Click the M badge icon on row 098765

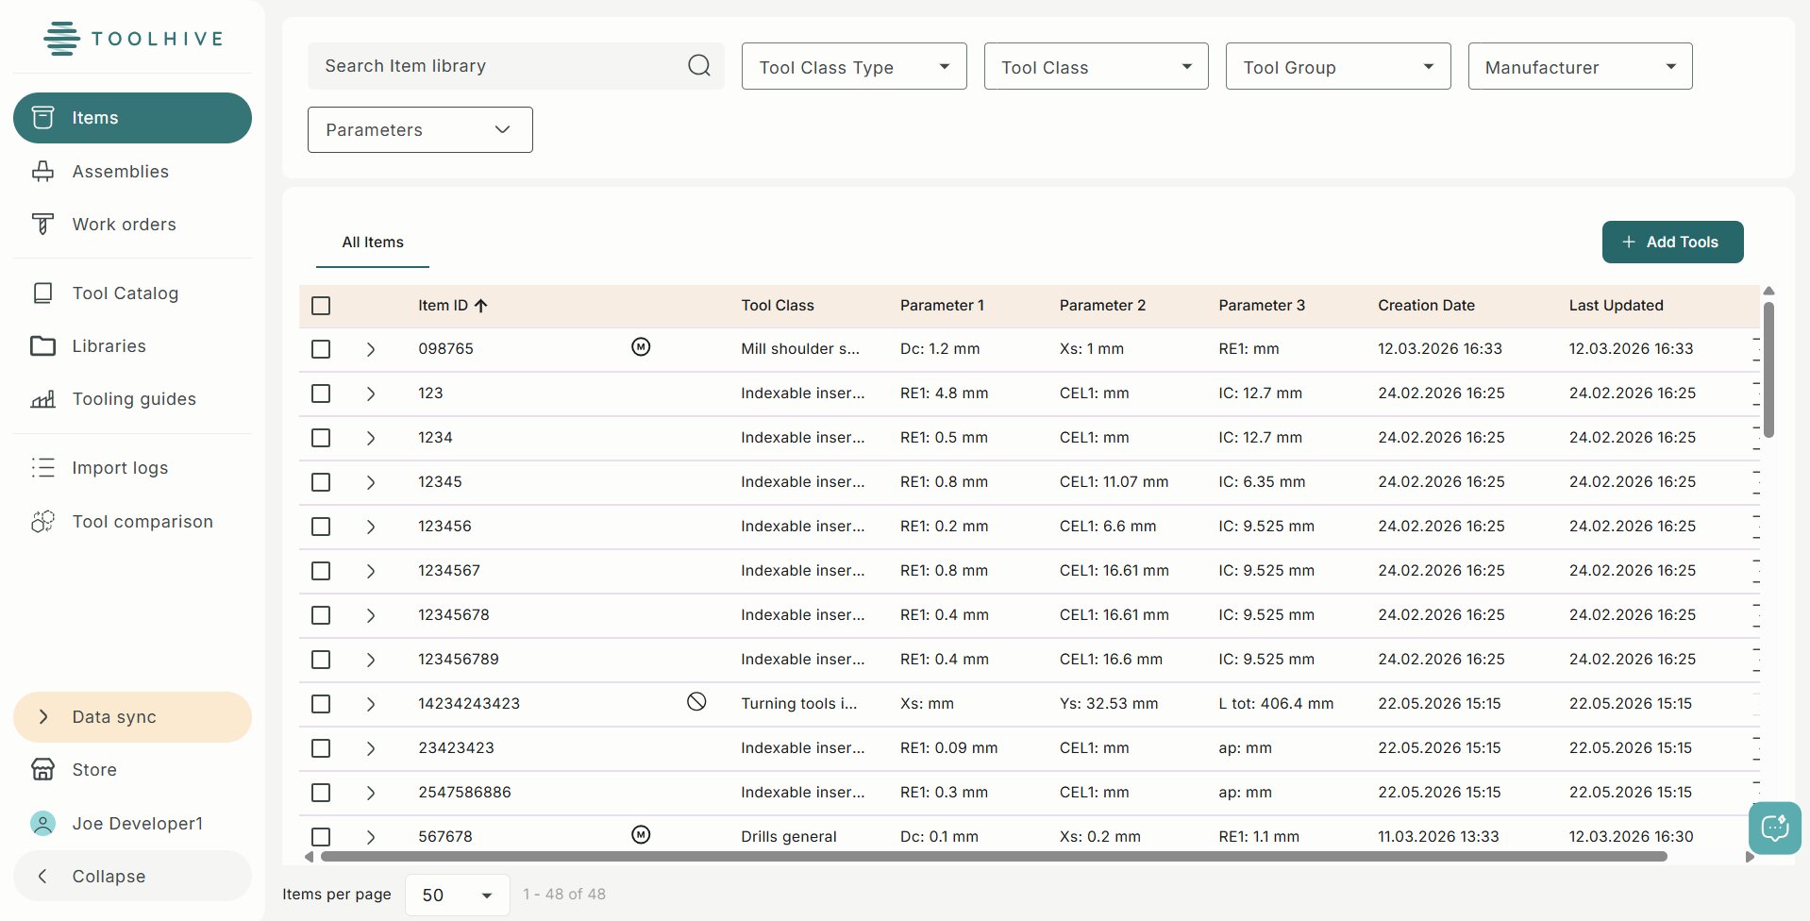point(641,347)
